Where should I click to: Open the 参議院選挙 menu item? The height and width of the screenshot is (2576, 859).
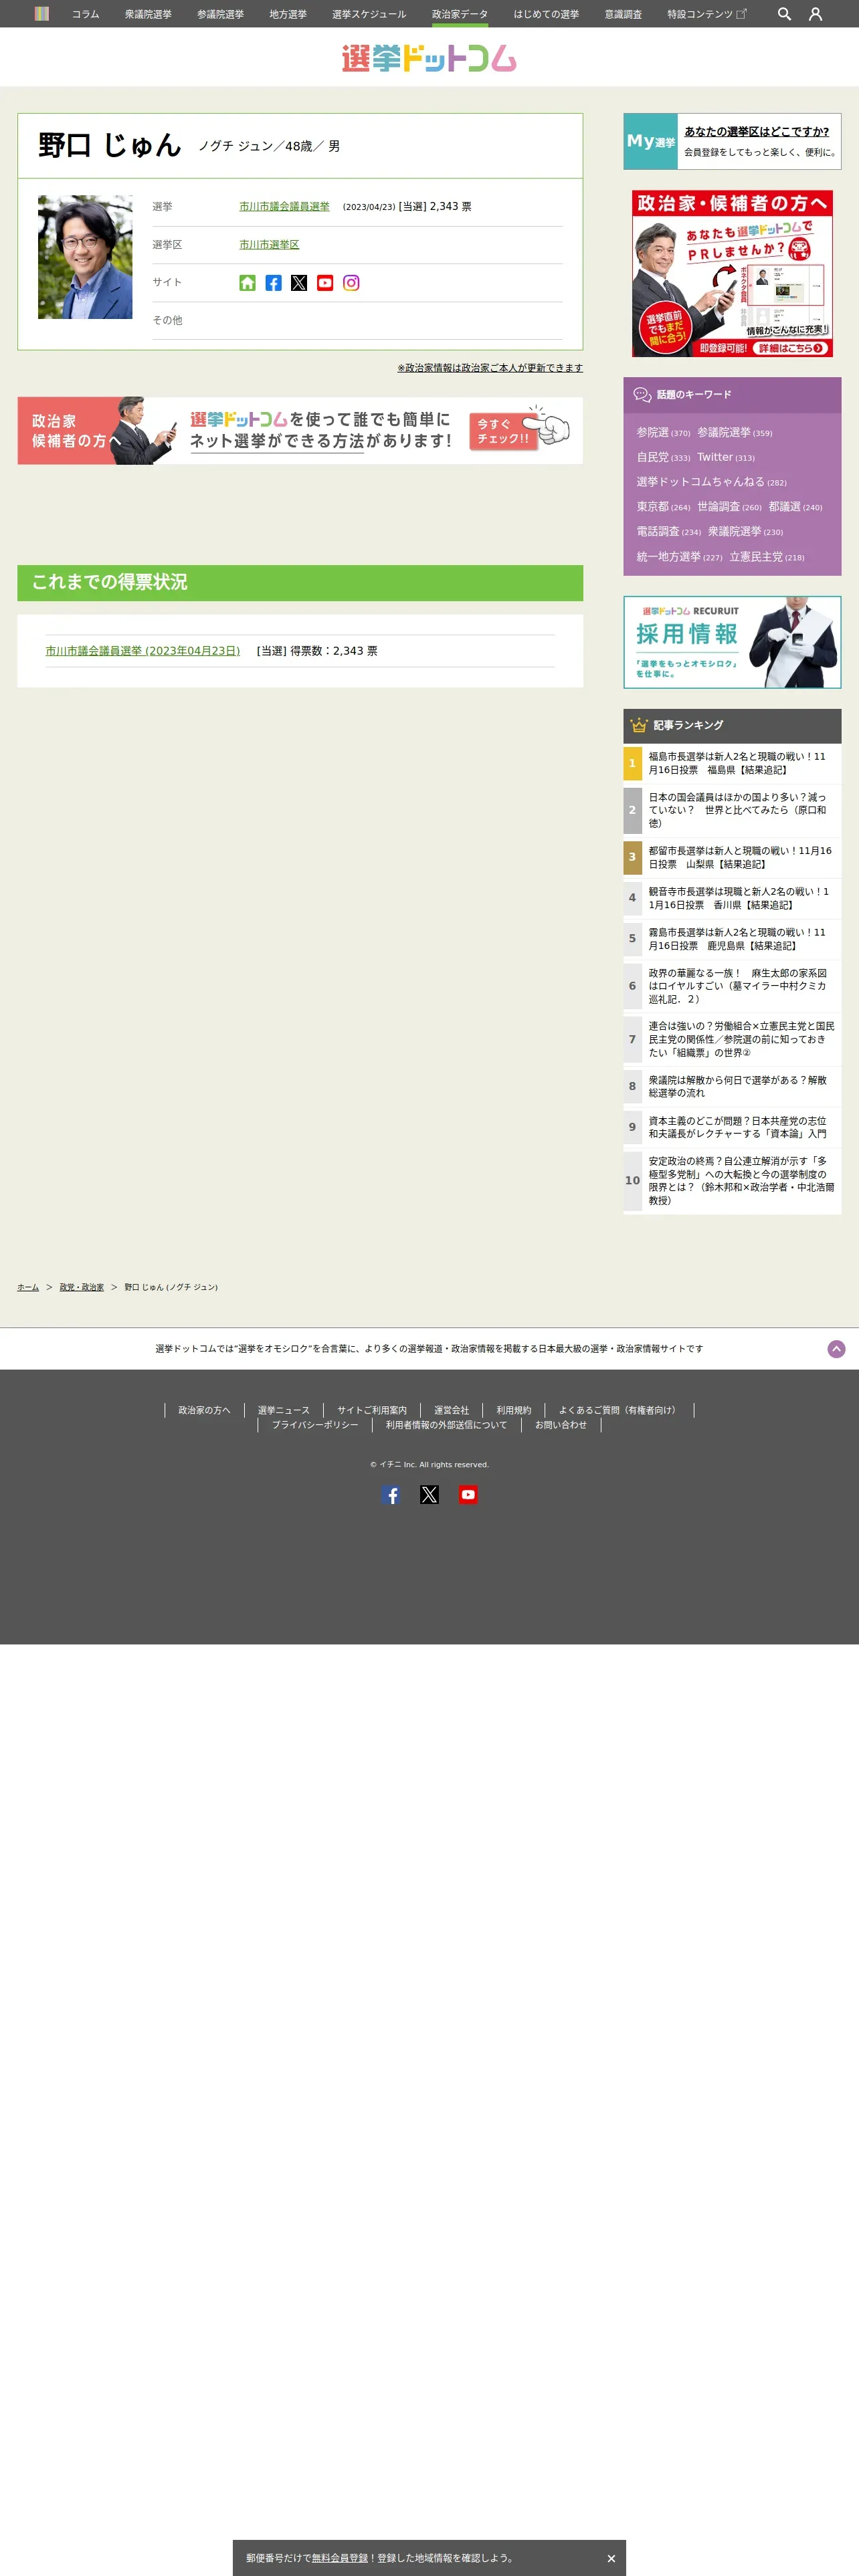(220, 14)
